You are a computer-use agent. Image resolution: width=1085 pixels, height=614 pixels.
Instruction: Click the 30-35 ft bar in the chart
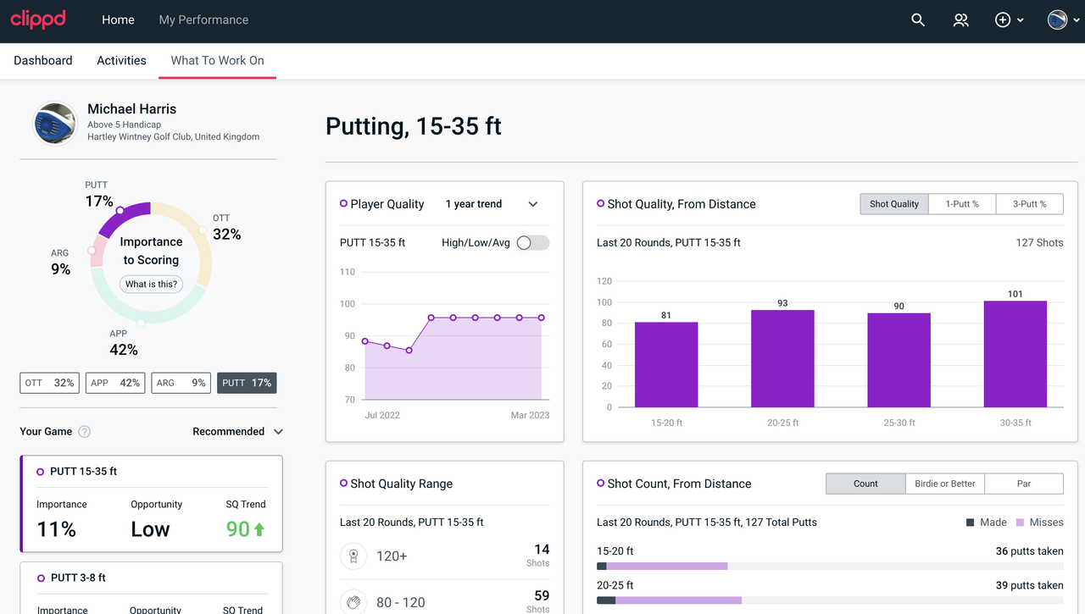1015,354
